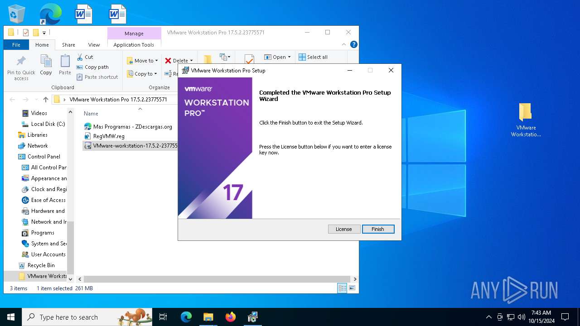Open the Open dropdown in Explorer ribbon
This screenshot has height=326, width=580.
click(x=277, y=57)
